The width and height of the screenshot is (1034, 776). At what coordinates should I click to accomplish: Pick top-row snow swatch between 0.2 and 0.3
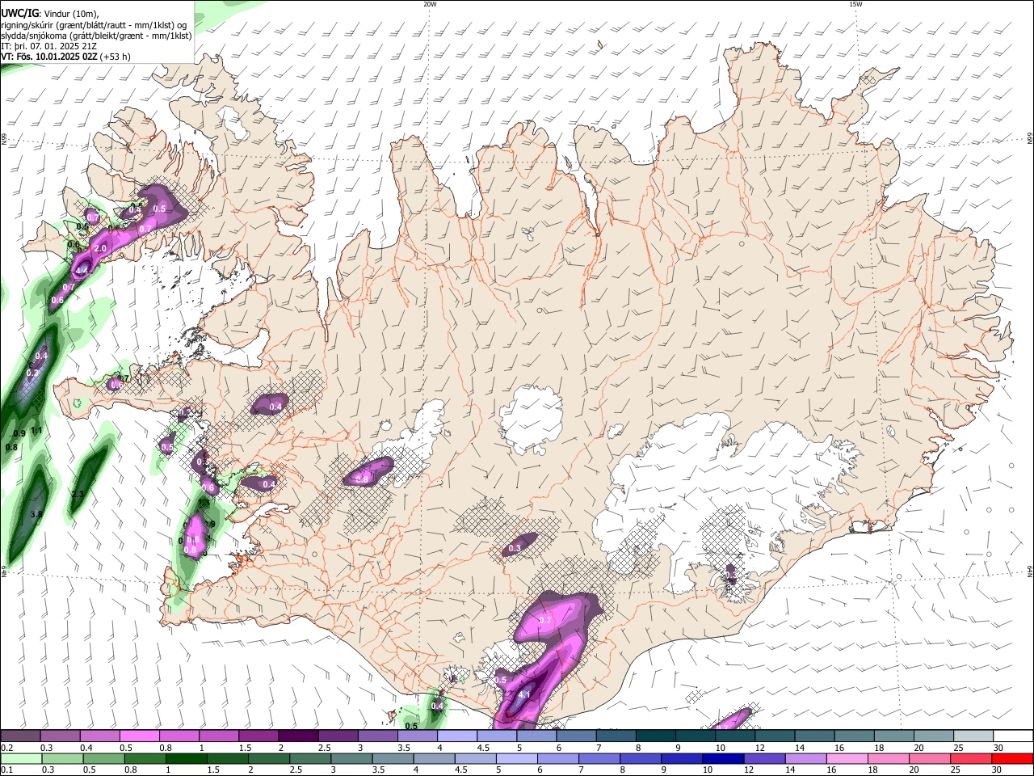(20, 736)
